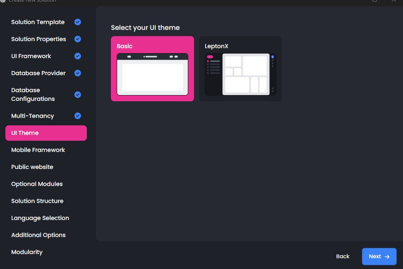The width and height of the screenshot is (403, 269).
Task: Click checkmark icon beside Solution Template
Action: [78, 22]
